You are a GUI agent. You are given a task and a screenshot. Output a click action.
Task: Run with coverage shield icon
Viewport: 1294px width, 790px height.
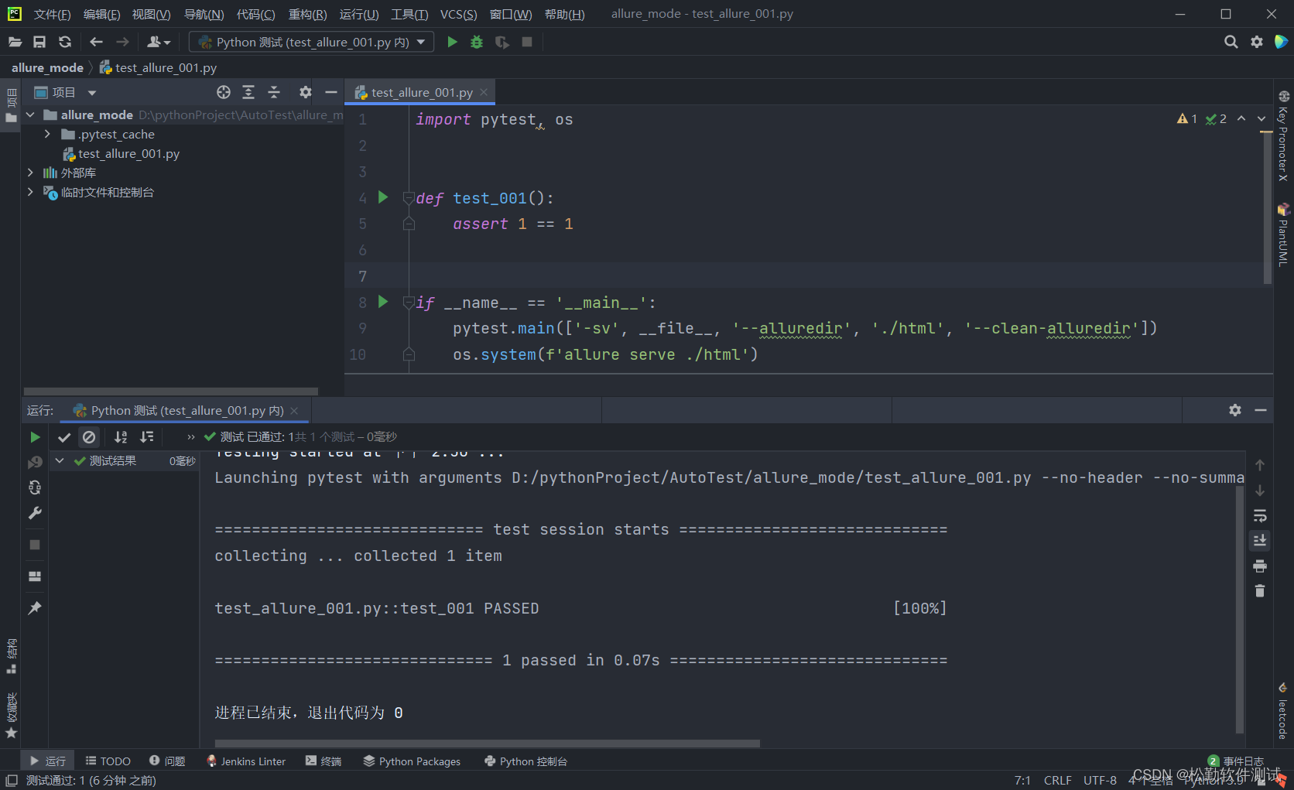click(502, 42)
